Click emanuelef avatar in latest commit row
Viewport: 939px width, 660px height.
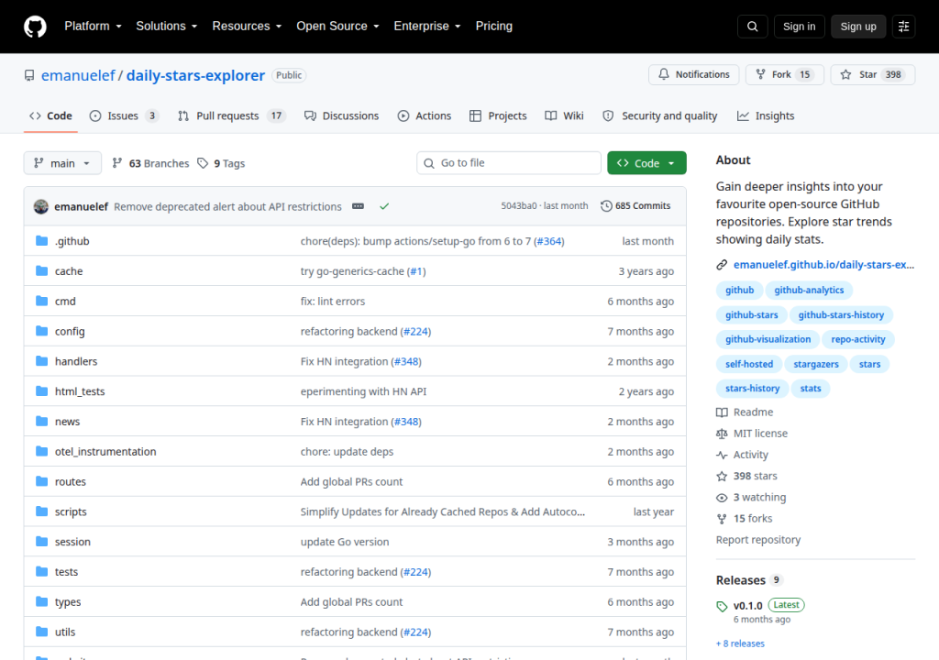(40, 206)
